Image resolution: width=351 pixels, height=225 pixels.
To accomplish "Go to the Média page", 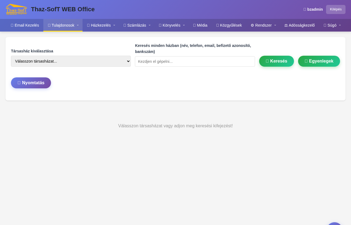I will click(x=200, y=25).
